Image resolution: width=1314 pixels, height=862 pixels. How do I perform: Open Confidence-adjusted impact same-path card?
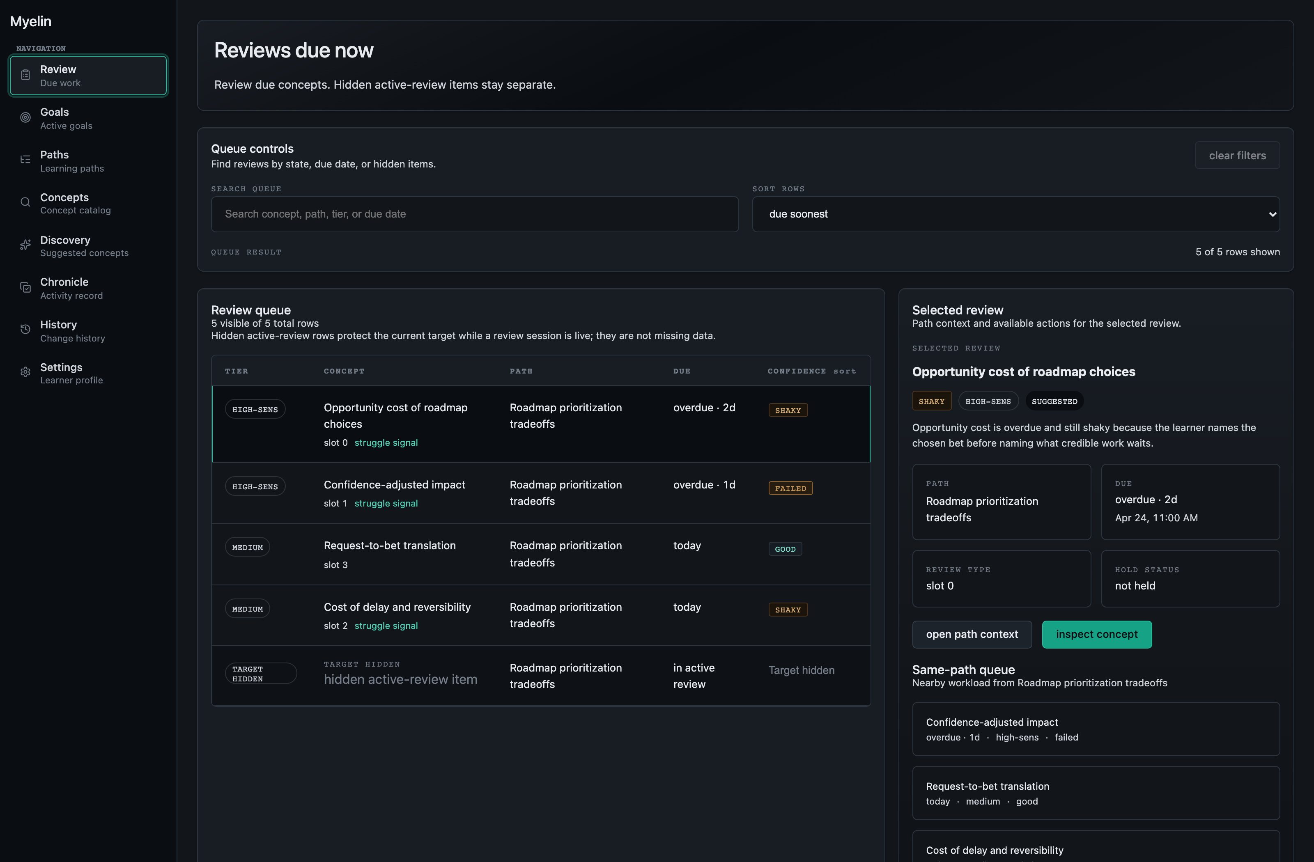point(1096,729)
